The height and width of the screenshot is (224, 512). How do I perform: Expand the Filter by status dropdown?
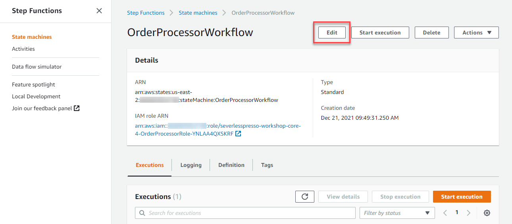[x=397, y=213]
